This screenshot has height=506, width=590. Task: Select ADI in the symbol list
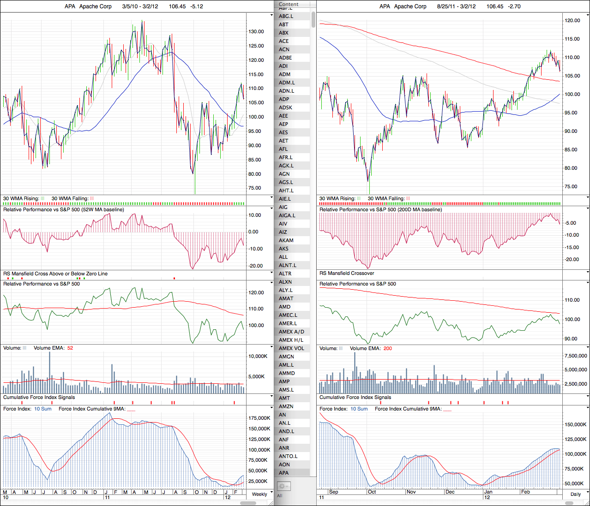pos(292,66)
